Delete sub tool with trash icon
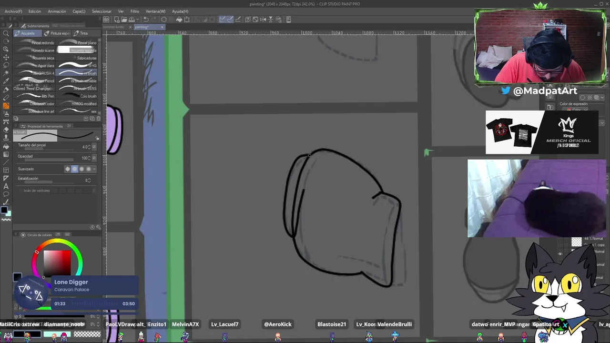The image size is (610, 343). 98,119
